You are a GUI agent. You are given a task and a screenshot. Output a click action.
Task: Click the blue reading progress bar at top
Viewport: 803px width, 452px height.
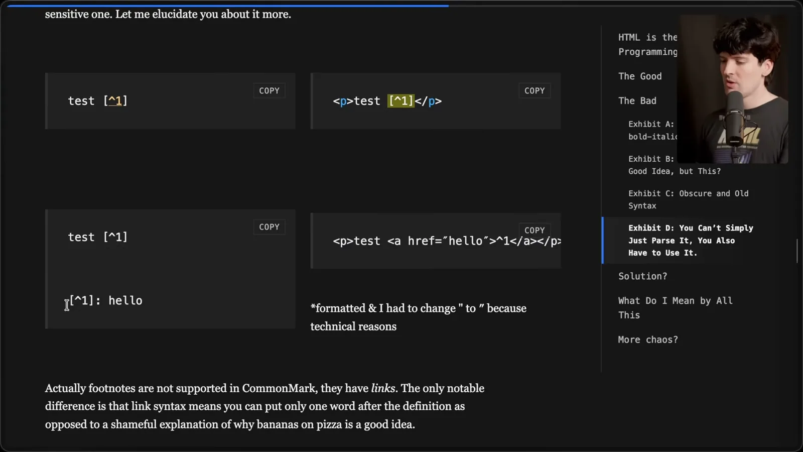click(228, 6)
